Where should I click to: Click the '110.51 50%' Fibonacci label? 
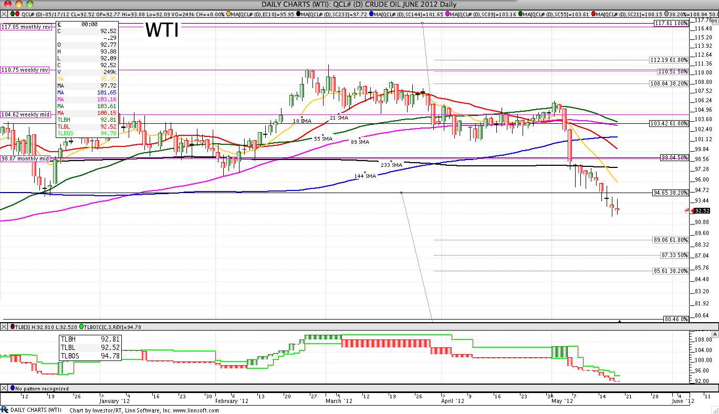pos(672,71)
